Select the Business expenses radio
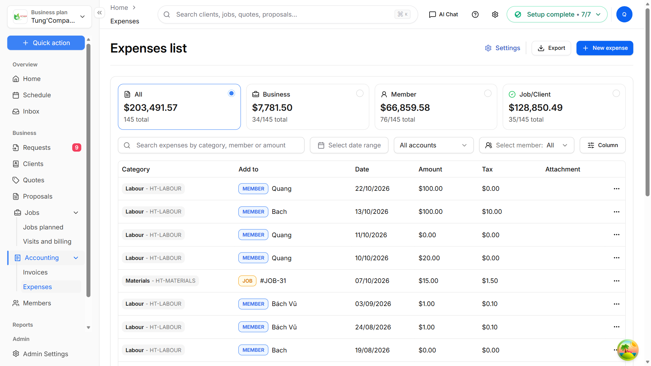The height and width of the screenshot is (366, 651). (360, 94)
